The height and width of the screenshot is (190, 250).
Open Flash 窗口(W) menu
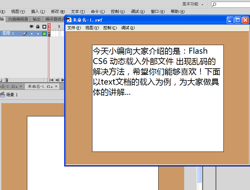pyautogui.click(x=158, y=12)
